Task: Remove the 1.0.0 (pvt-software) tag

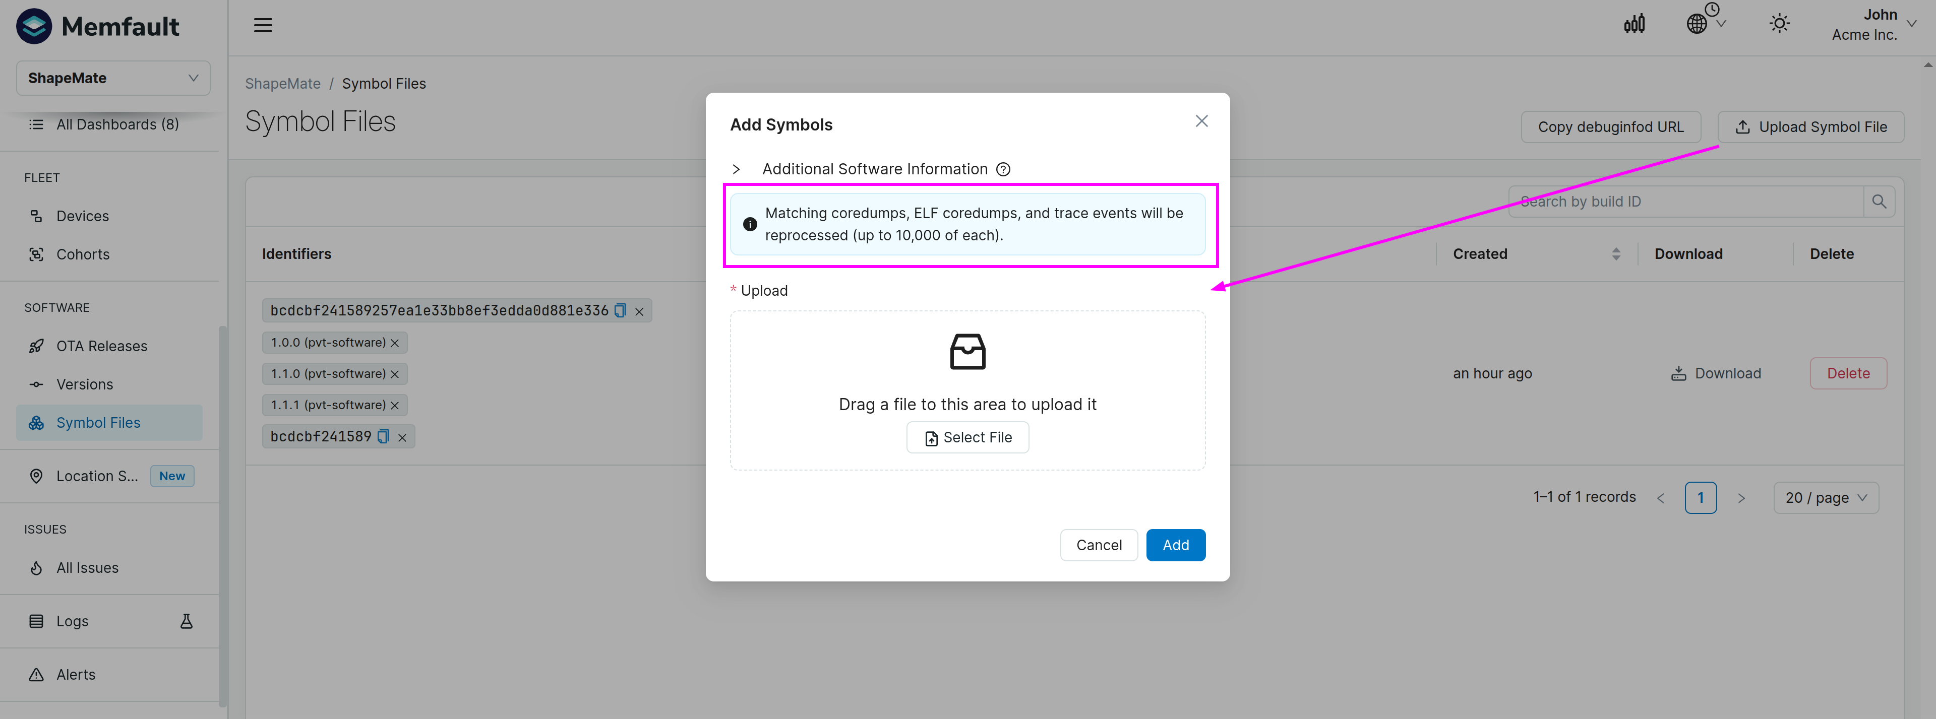Action: click(395, 343)
